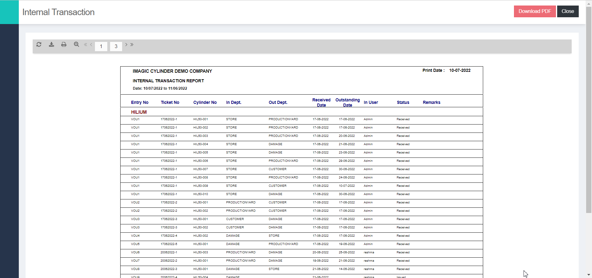
Task: Click the report date range text
Action: pos(160,88)
